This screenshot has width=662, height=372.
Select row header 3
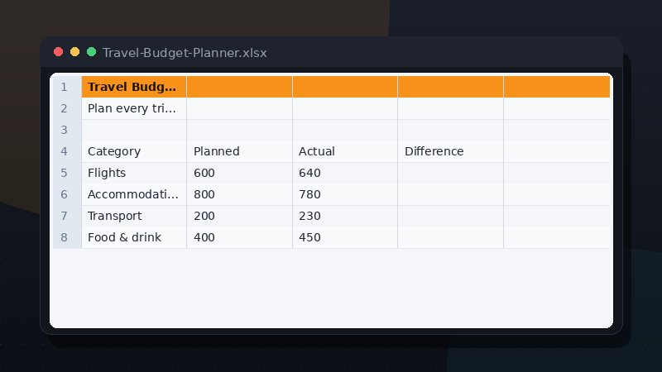(x=65, y=130)
